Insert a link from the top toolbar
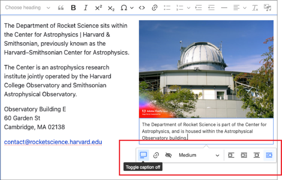 [154, 8]
